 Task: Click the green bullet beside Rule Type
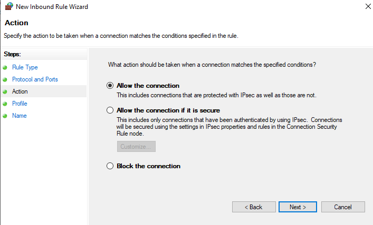pyautogui.click(x=5, y=68)
